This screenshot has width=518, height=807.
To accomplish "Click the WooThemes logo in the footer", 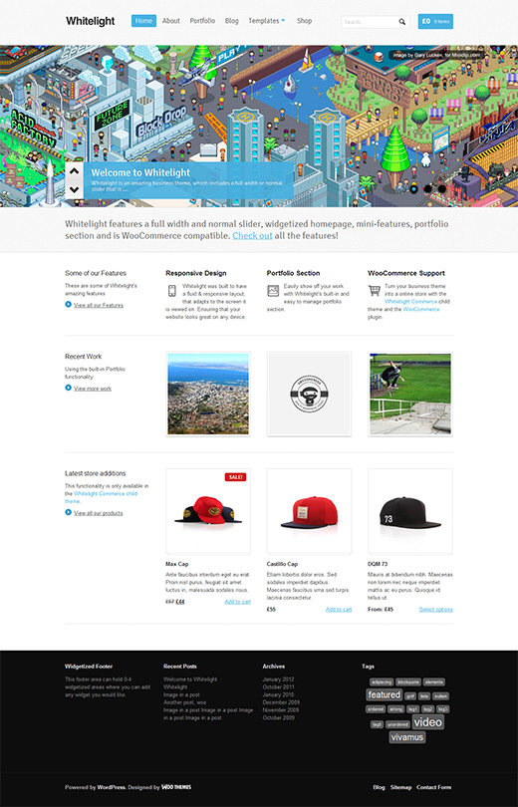I will 176,787.
